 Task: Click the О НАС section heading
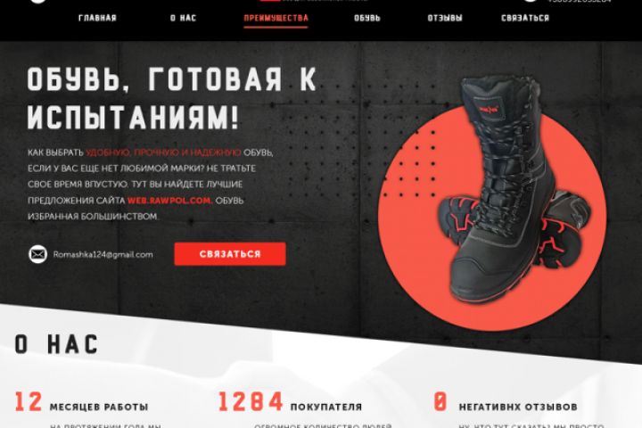click(x=57, y=344)
